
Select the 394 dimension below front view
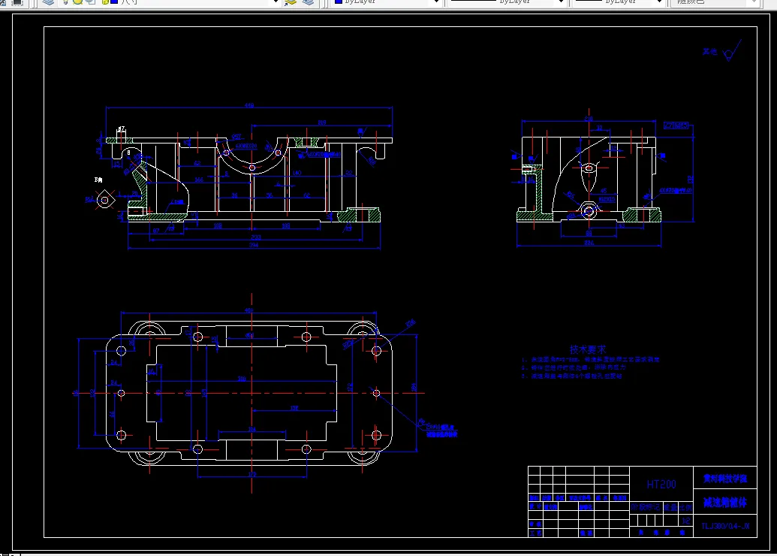[x=254, y=245]
